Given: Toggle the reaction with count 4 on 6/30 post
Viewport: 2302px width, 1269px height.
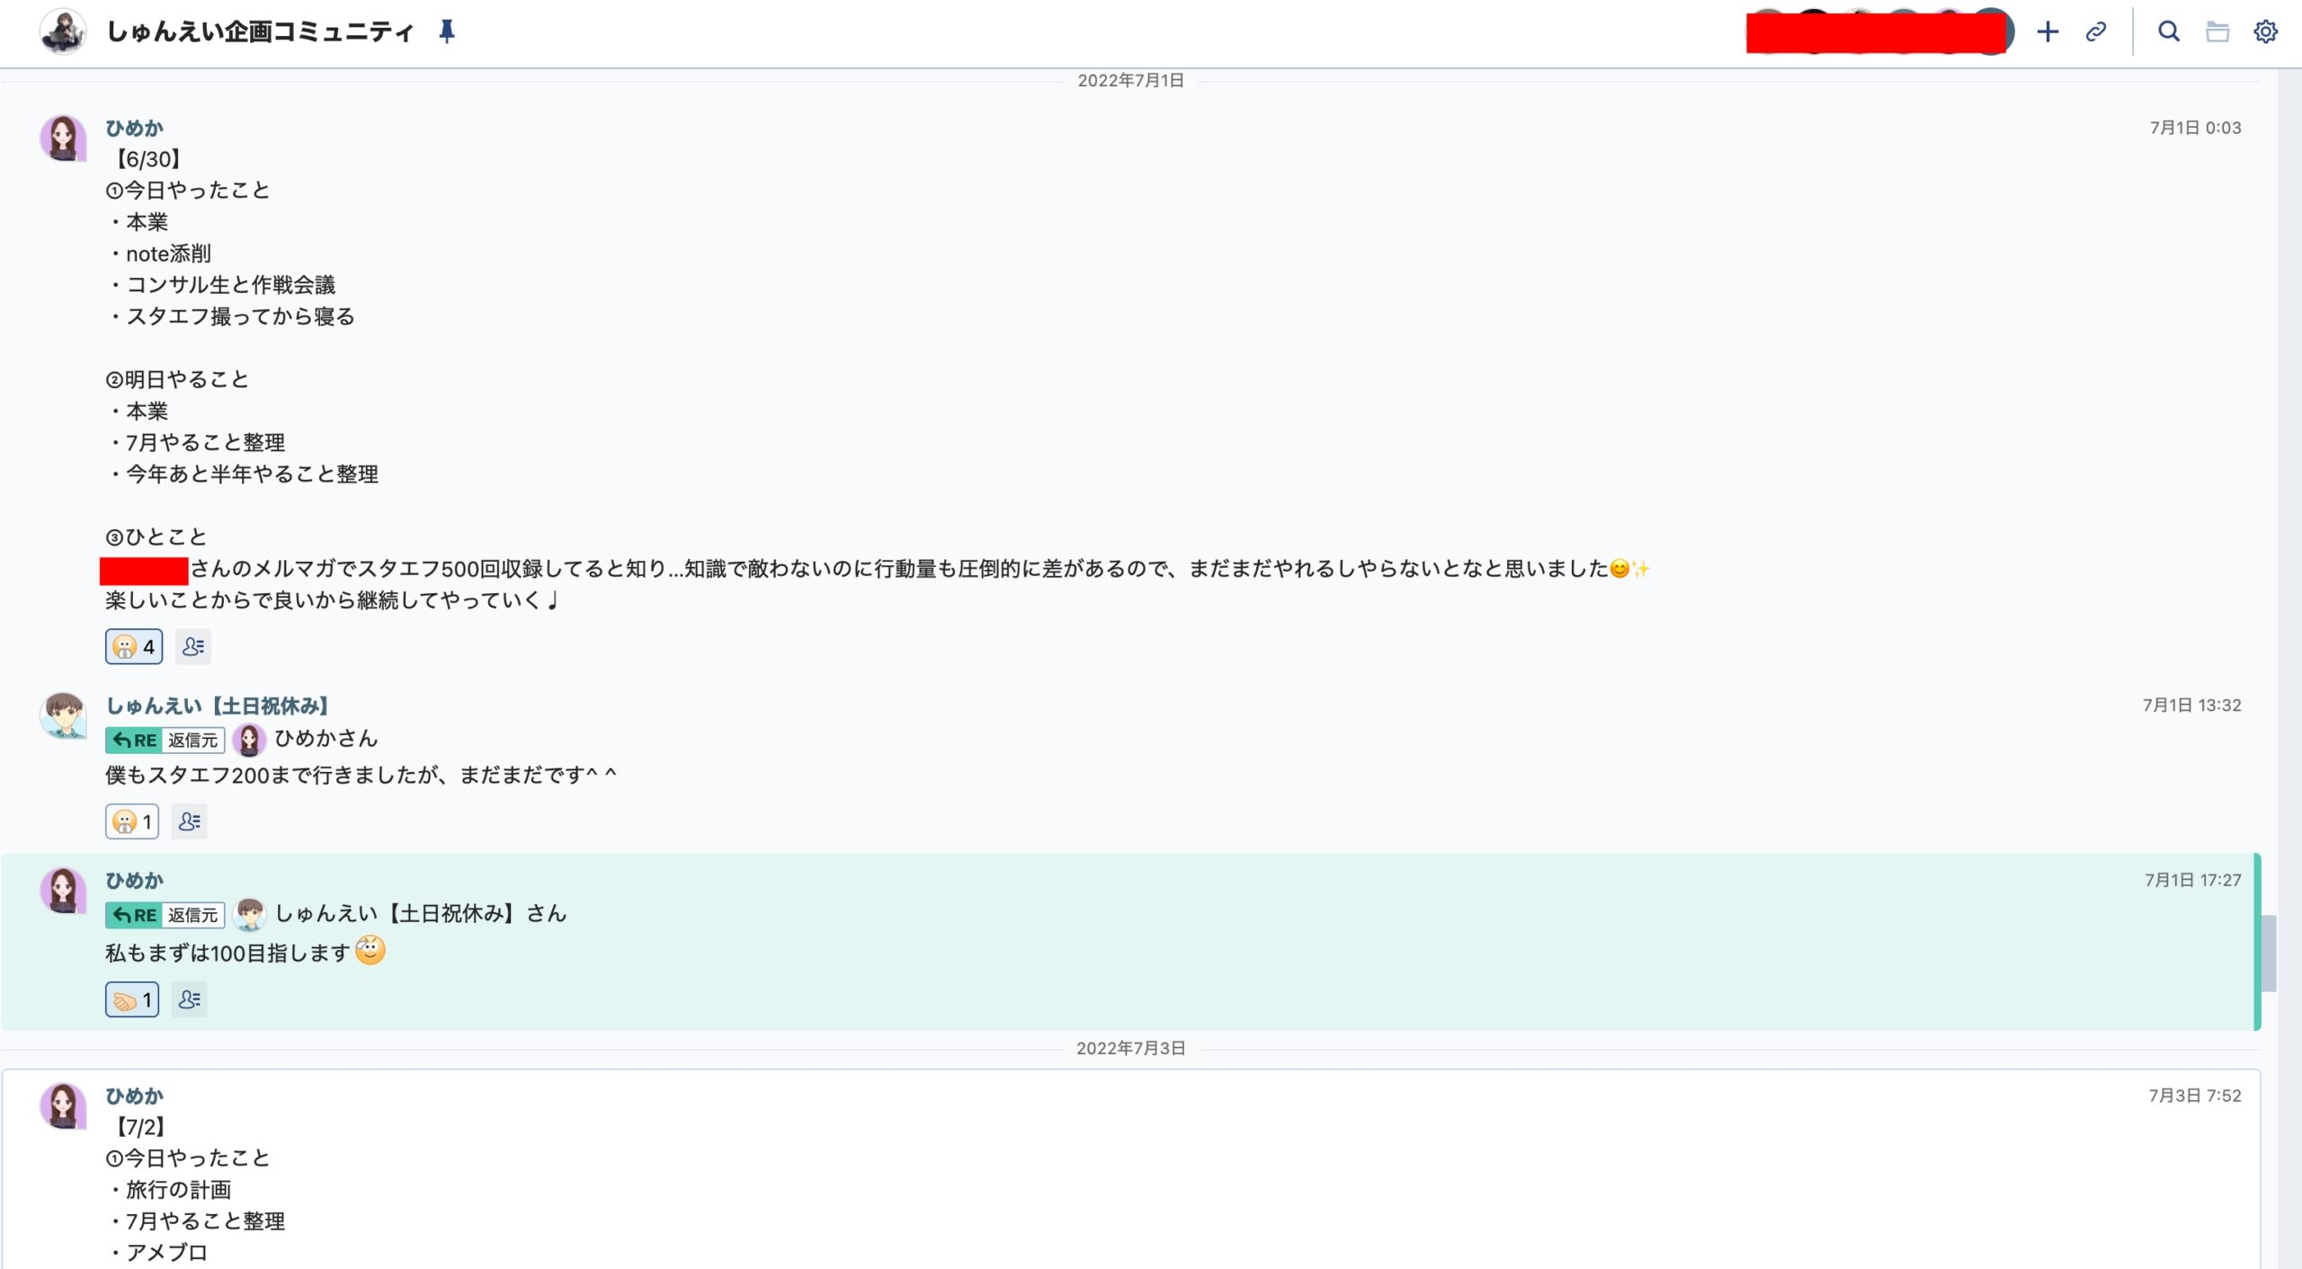Looking at the screenshot, I should tap(134, 646).
